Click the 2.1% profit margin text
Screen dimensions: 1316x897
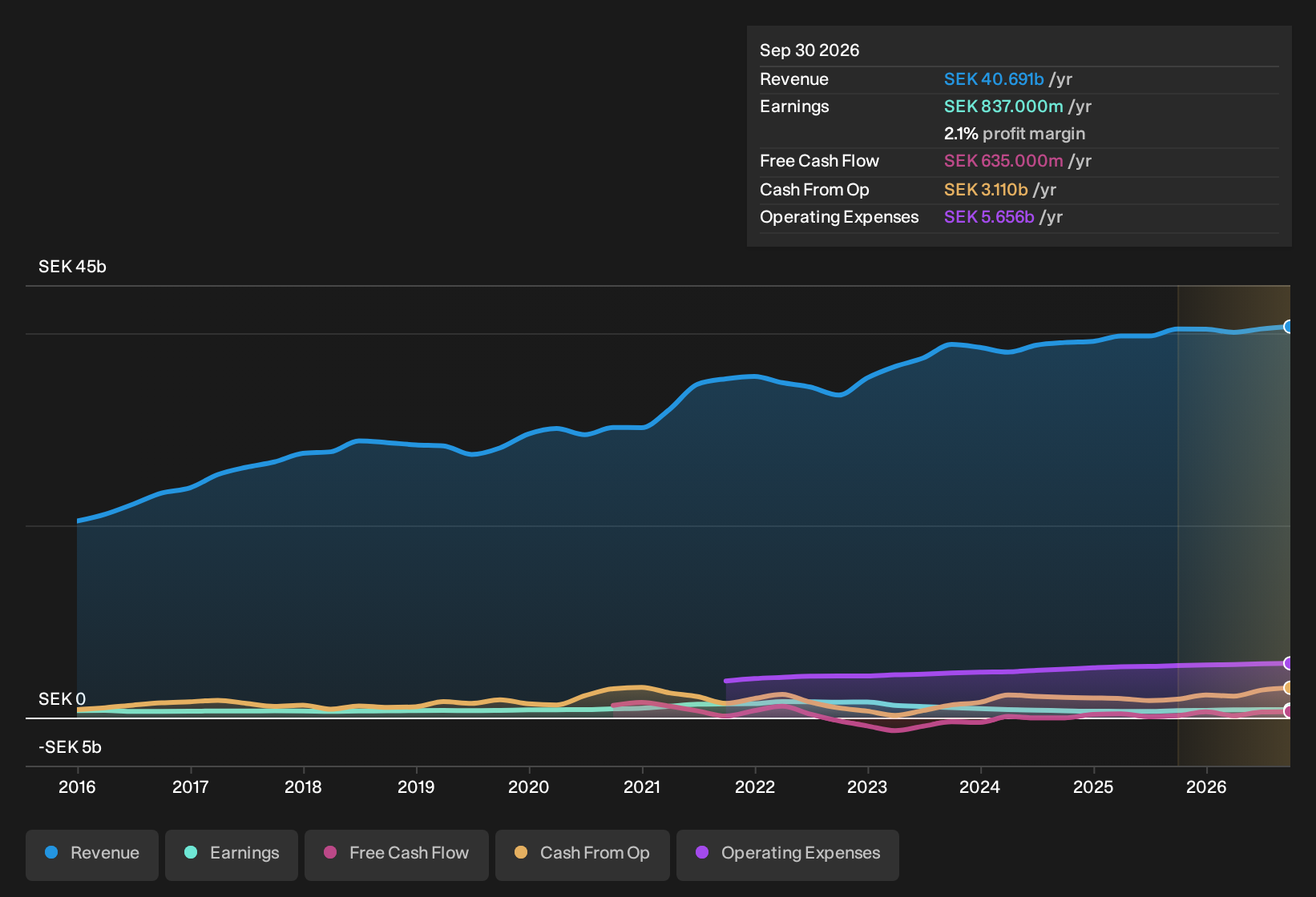[1015, 134]
